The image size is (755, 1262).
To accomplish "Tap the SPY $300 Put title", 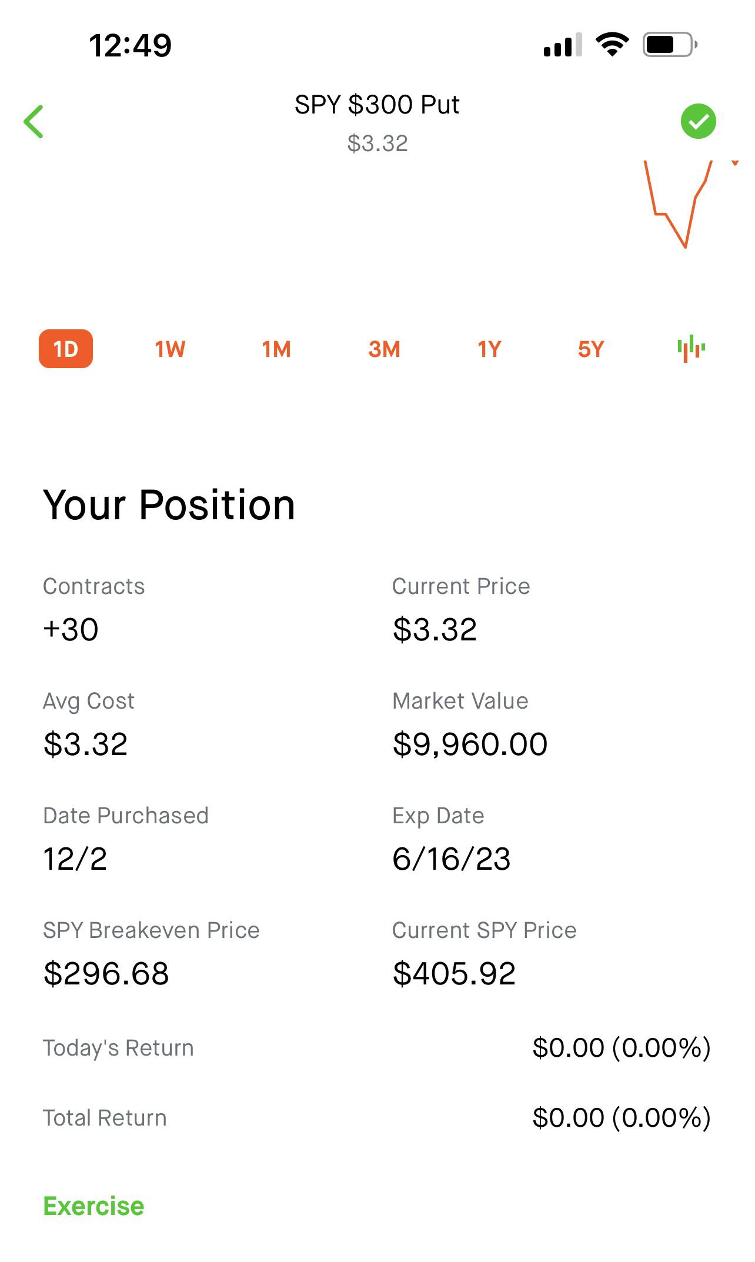I will pyautogui.click(x=377, y=105).
